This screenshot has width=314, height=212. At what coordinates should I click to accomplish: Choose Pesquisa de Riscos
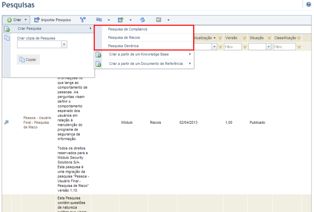(x=124, y=38)
